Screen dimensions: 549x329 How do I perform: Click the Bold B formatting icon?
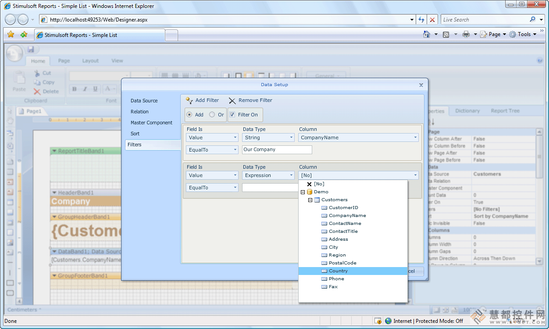pos(74,89)
